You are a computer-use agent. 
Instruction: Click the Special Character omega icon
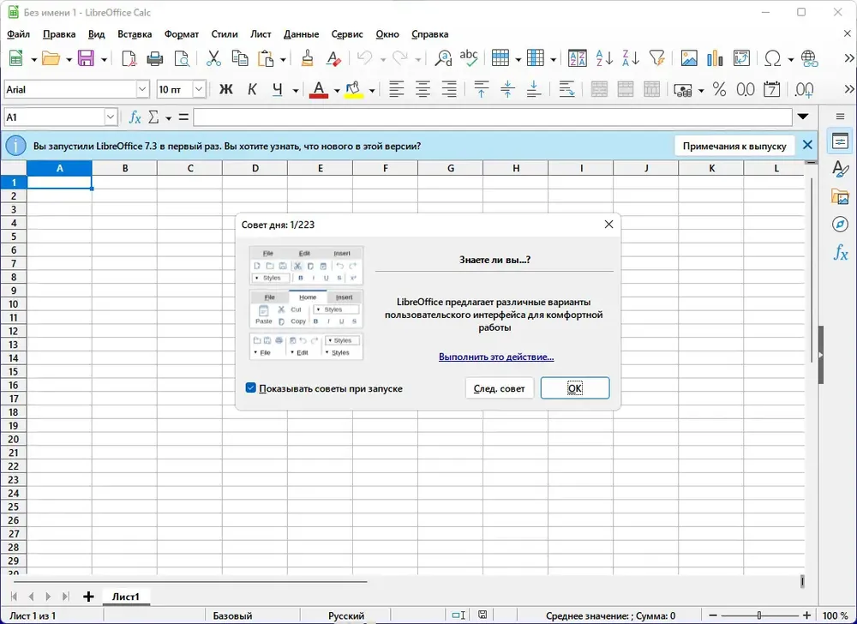click(773, 58)
